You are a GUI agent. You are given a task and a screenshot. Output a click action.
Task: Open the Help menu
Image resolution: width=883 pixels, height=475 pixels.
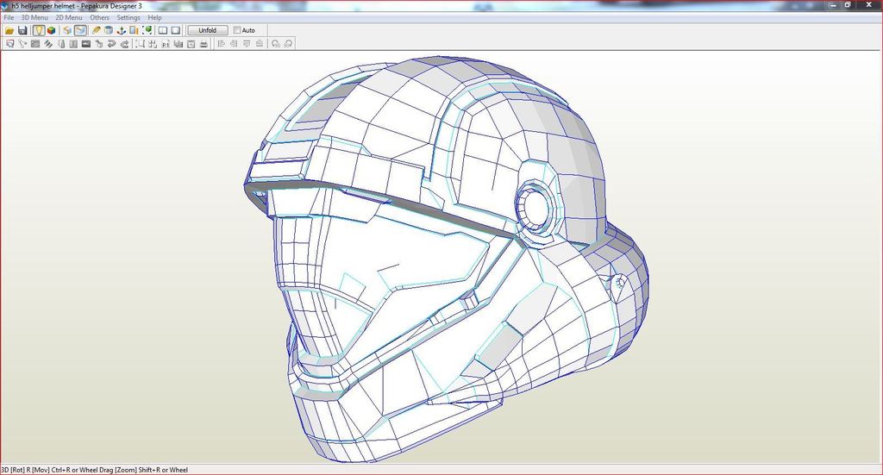155,17
